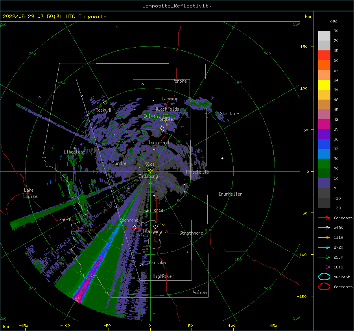Click the Vulcan town label

[x=200, y=292]
